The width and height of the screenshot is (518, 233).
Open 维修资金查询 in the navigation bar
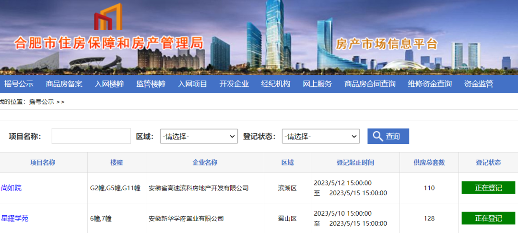point(430,84)
